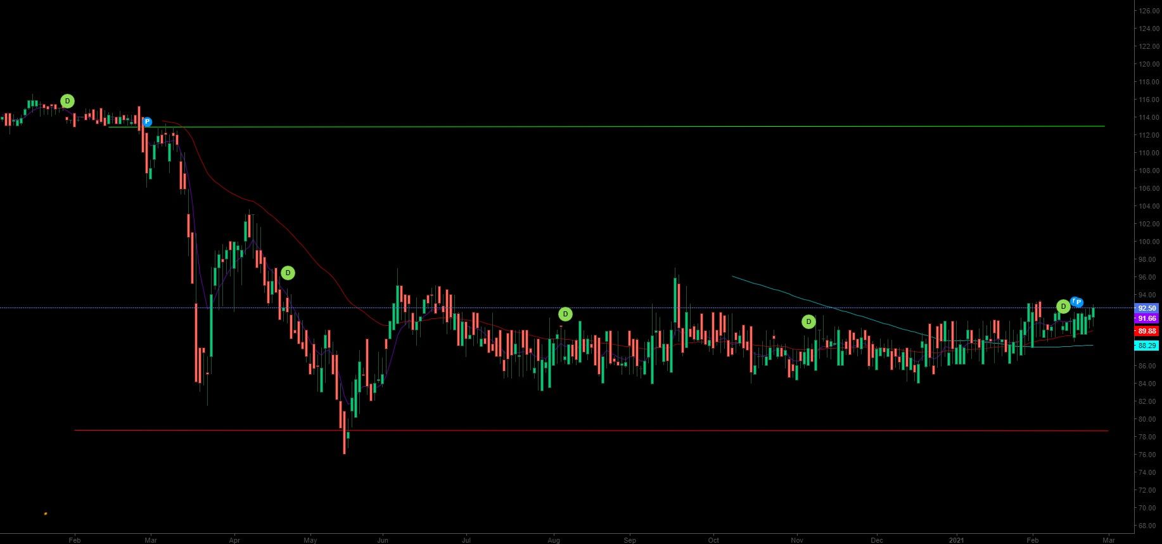Viewport: 1162px width, 544px height.
Task: Click the Dec label on time axis
Action: [x=877, y=540]
